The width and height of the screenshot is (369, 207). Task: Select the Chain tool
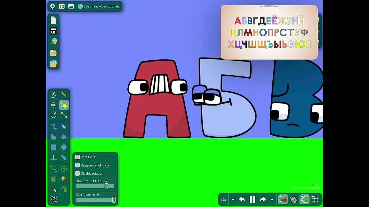click(64, 158)
